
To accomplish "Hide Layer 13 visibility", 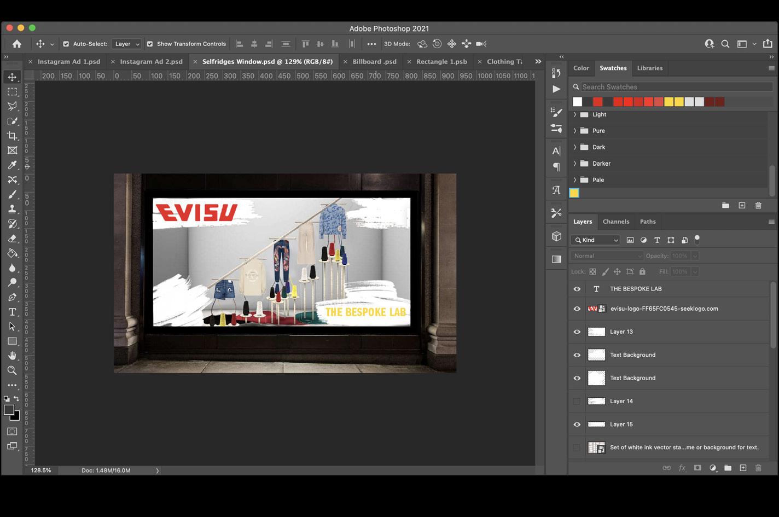I will click(577, 332).
